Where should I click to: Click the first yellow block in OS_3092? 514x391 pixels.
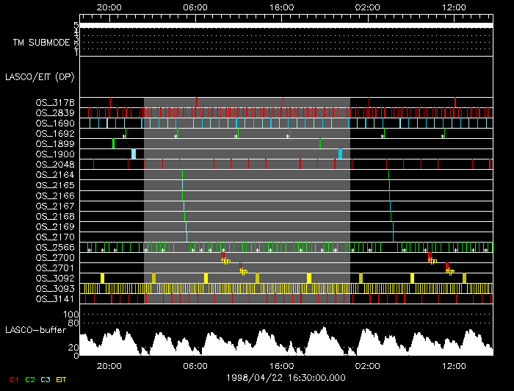pyautogui.click(x=102, y=278)
